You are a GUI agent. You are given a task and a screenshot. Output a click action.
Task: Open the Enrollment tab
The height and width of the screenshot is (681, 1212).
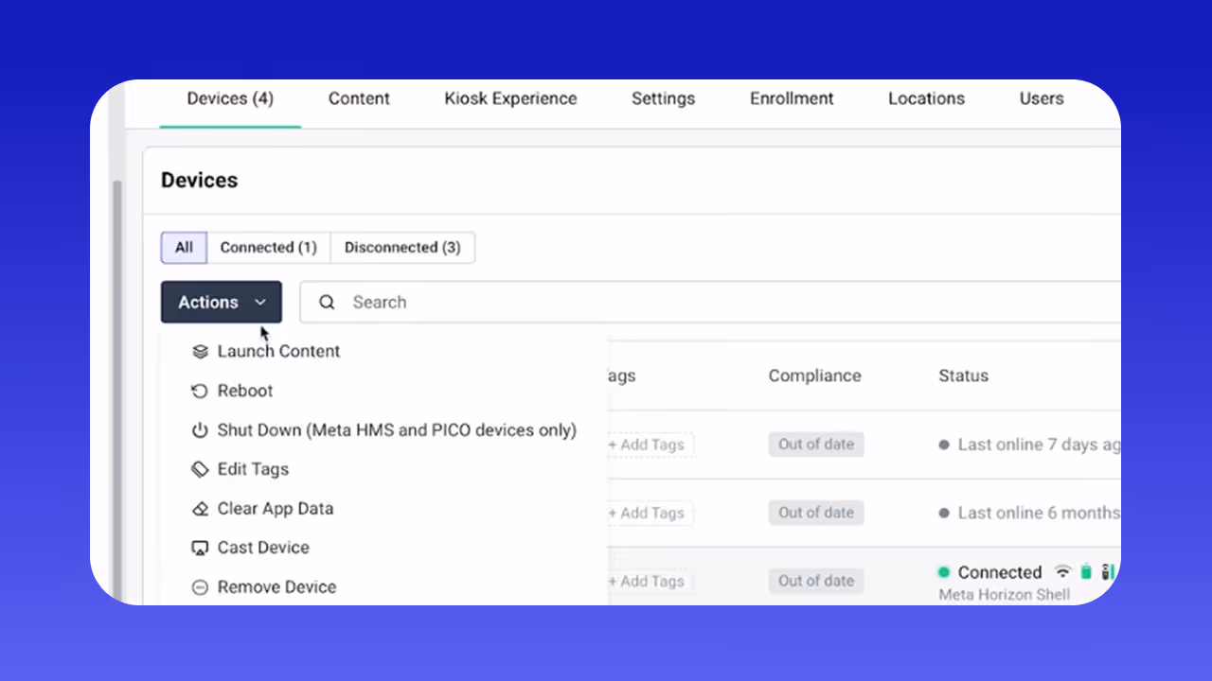pos(792,98)
